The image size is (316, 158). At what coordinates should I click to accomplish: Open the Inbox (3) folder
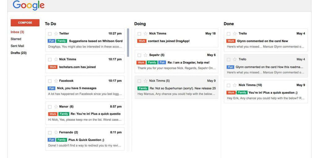click(17, 32)
